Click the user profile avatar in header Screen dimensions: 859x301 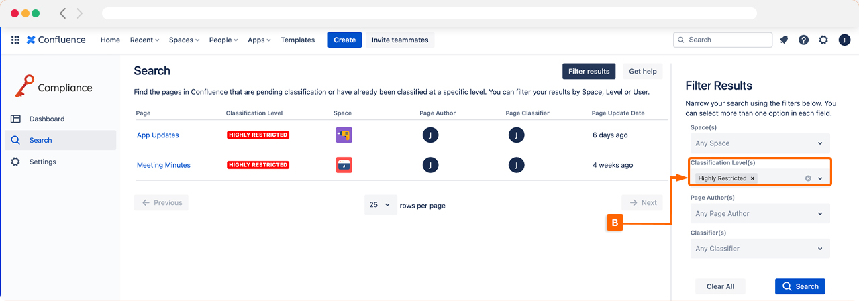click(x=844, y=40)
